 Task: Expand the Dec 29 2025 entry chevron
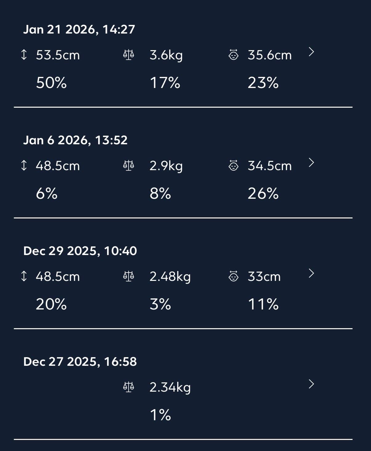pos(311,273)
